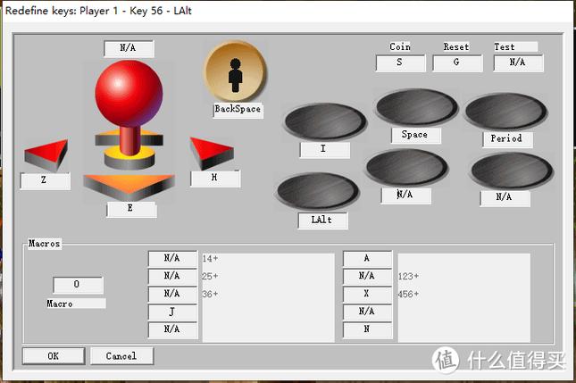Select the BackSpace key binding box
Viewport: 576px width, 383px height.
coord(238,110)
